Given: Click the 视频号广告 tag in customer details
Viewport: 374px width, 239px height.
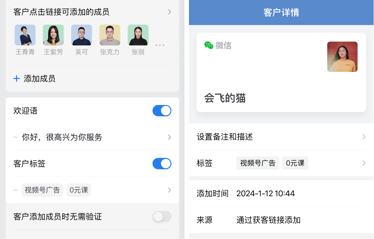Looking at the screenshot, I should coord(258,163).
